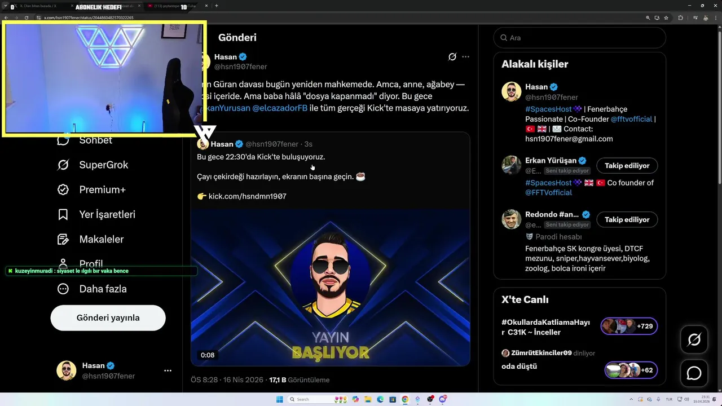Open Erkan Yürüşan's profile name

pos(551,160)
